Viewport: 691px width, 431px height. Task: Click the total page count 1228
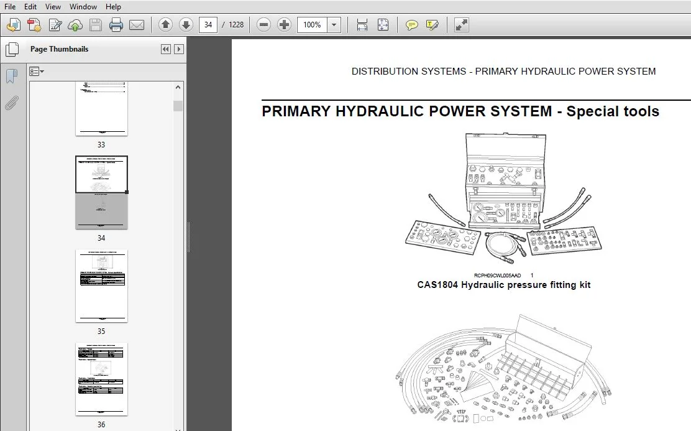236,25
